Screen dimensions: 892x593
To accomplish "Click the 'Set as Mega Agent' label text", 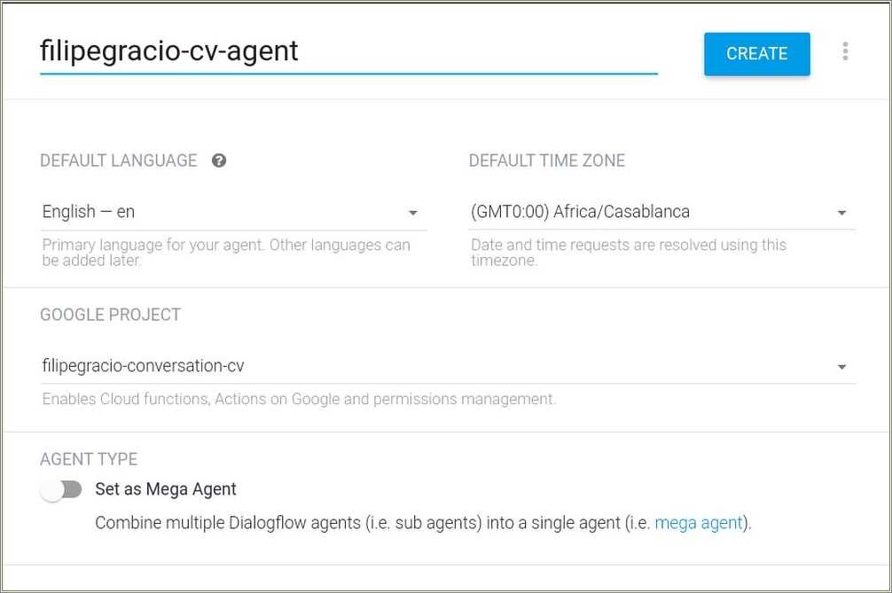I will pos(166,489).
